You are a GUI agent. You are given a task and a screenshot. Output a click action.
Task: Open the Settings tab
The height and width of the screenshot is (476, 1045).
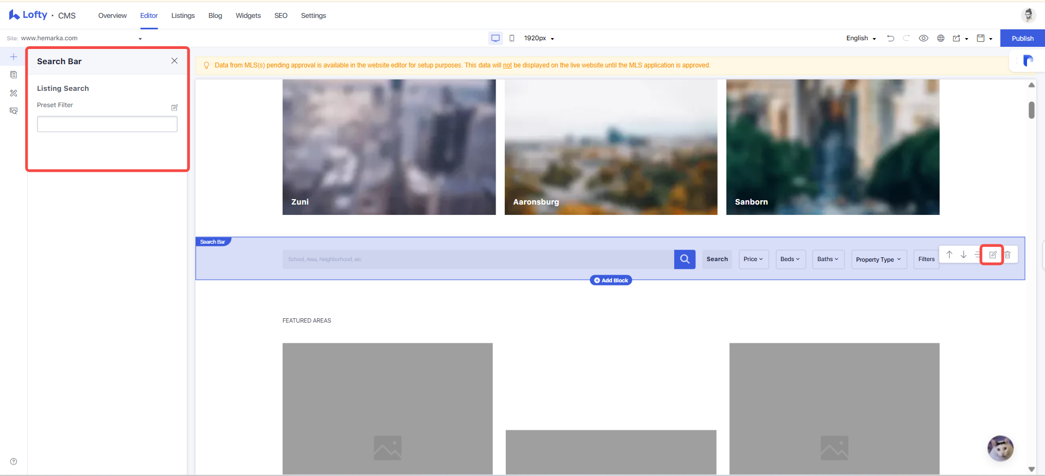[314, 16]
